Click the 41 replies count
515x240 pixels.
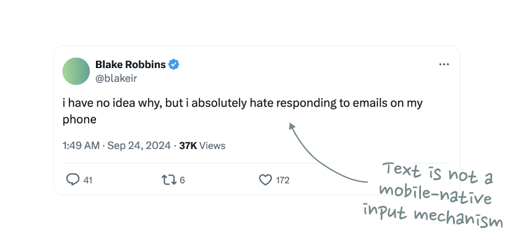point(88,180)
